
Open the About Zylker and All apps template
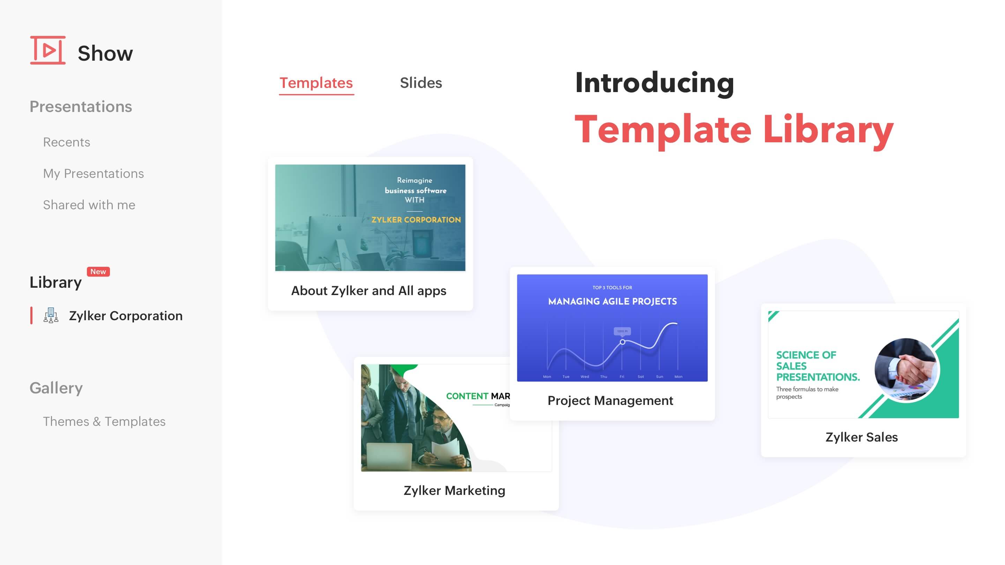click(x=368, y=235)
